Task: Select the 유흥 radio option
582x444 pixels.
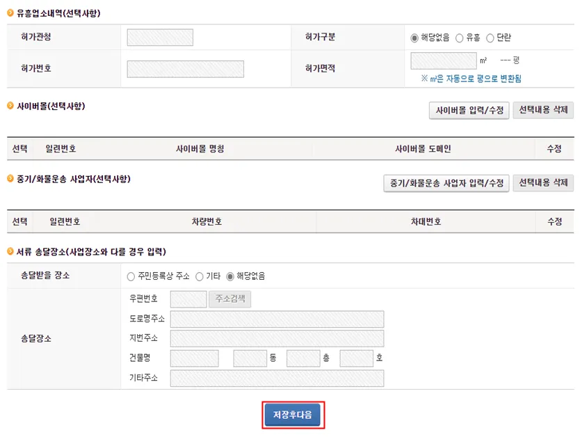Action: 460,38
